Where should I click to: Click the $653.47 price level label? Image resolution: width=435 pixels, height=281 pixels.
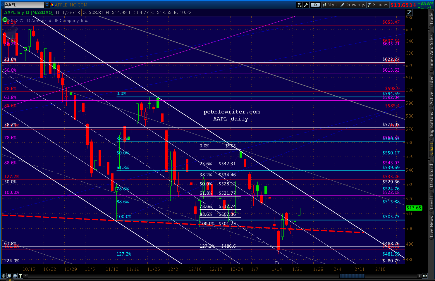(391, 22)
